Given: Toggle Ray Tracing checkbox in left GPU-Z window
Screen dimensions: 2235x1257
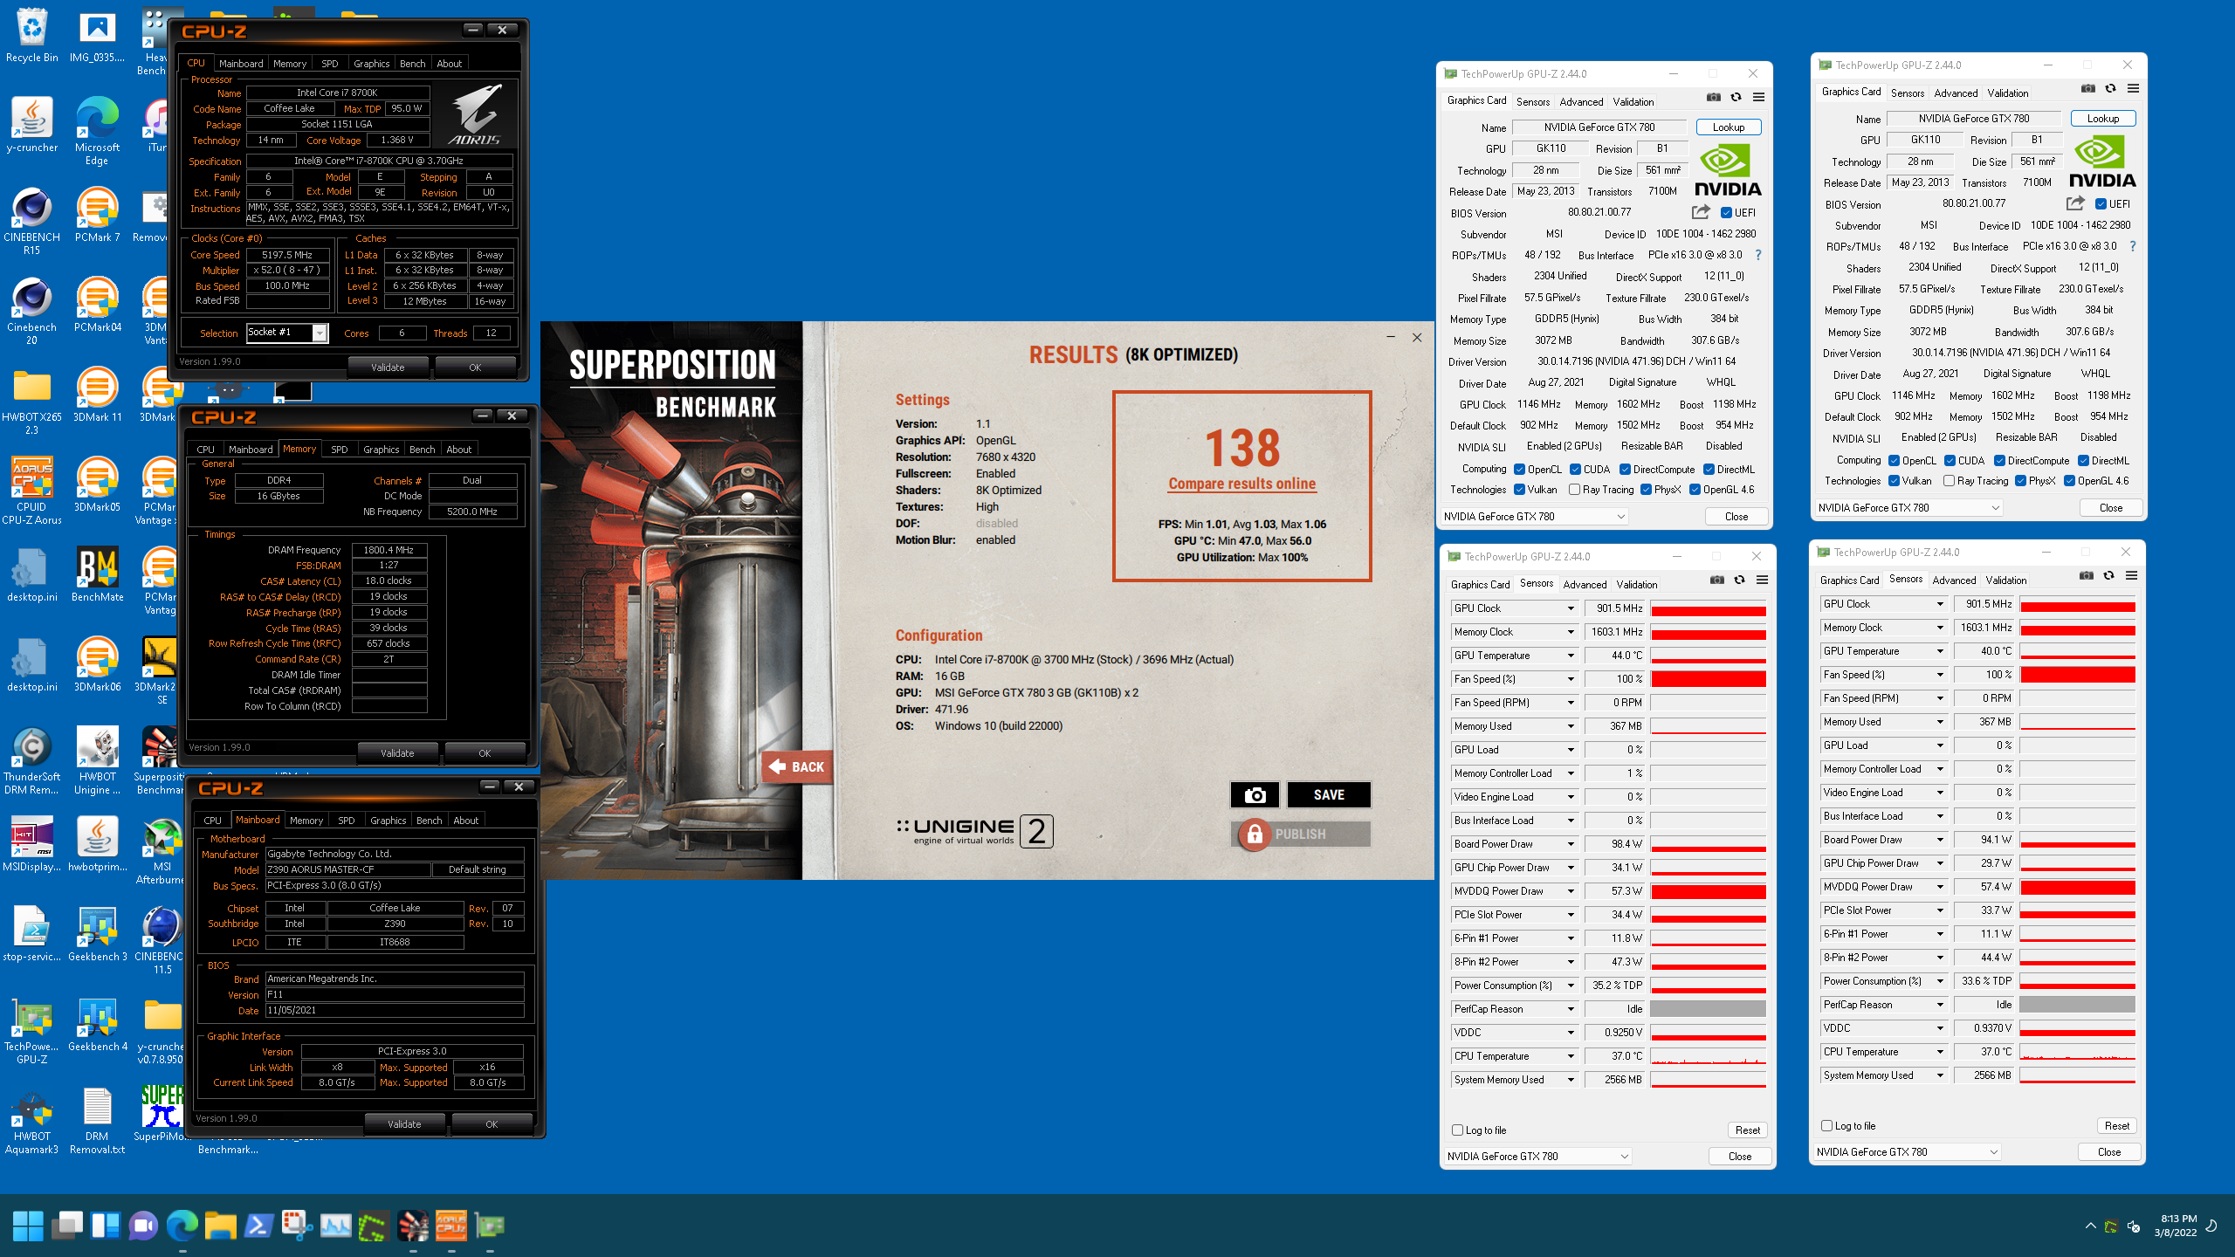Looking at the screenshot, I should click(1574, 489).
